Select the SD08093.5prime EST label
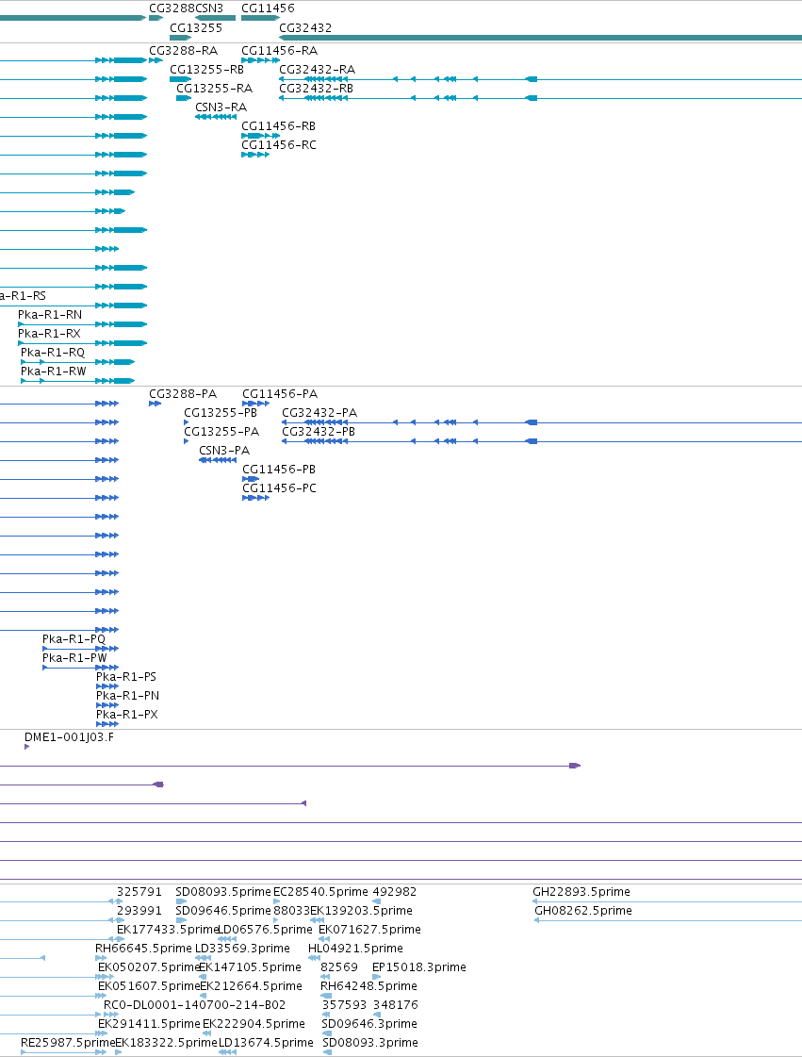 223,892
